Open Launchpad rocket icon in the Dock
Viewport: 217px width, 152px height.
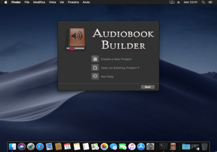pos(31,146)
